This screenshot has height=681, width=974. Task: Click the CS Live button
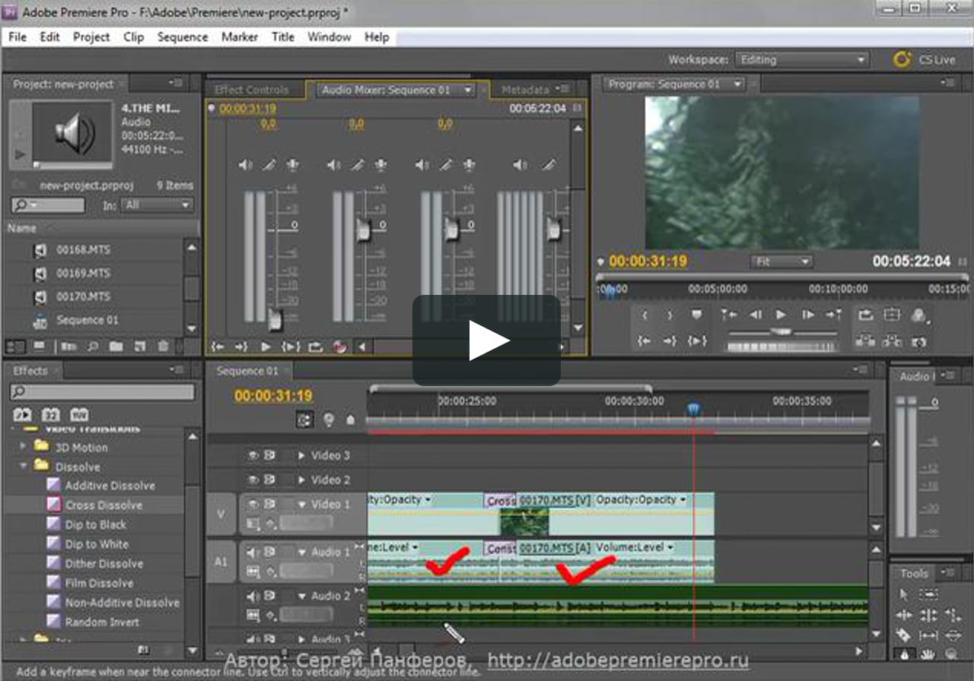(x=925, y=59)
